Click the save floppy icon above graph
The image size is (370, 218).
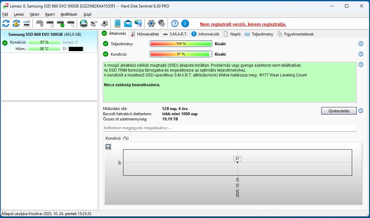pyautogui.click(x=108, y=147)
